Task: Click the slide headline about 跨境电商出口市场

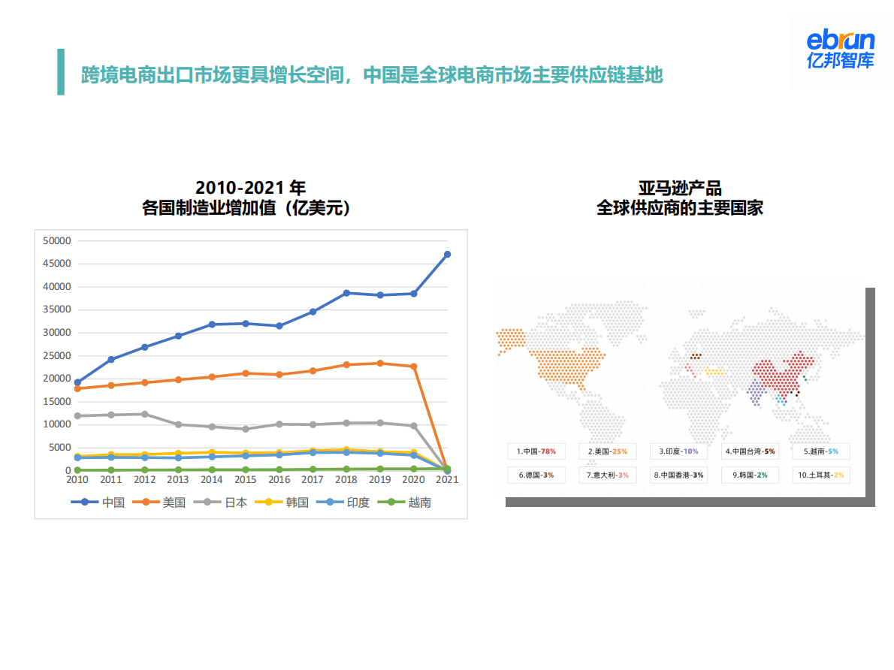Action: (x=372, y=74)
